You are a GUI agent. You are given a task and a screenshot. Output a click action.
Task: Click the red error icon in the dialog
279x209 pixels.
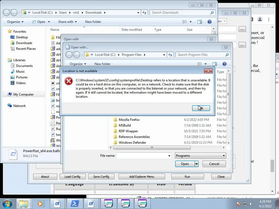(x=68, y=81)
